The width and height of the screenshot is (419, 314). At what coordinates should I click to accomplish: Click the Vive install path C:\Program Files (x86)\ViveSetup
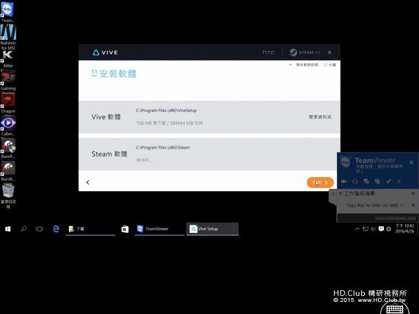pos(166,110)
